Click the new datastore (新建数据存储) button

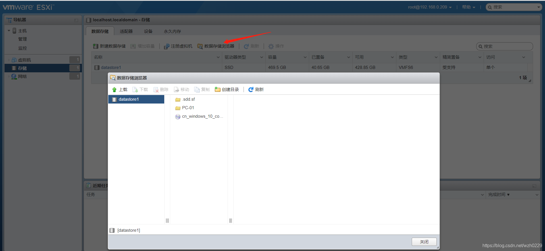coord(109,46)
